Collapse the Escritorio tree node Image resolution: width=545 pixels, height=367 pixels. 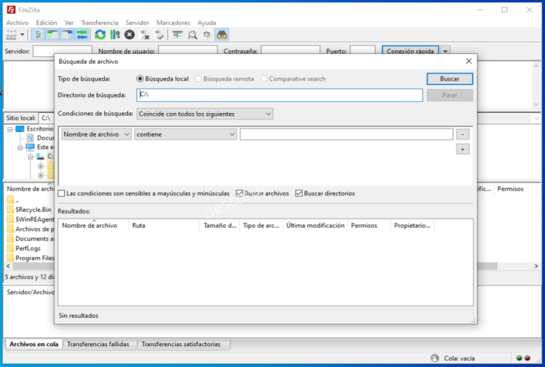(x=10, y=129)
